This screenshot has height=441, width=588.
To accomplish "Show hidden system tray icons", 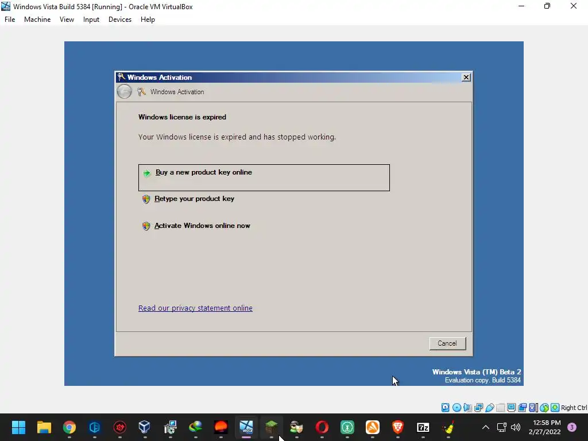I will [x=486, y=427].
